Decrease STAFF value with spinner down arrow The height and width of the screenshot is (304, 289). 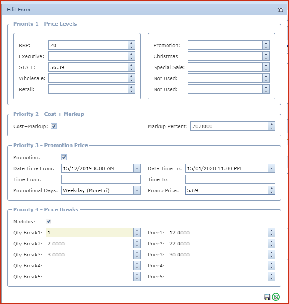[131, 70]
